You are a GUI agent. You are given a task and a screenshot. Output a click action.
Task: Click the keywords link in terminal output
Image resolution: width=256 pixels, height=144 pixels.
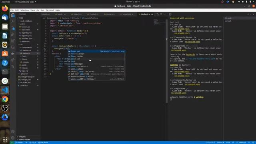coord(190,54)
